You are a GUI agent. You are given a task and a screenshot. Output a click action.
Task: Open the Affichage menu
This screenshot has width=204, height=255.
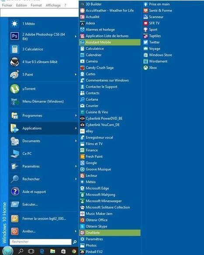pyautogui.click(x=53, y=5)
